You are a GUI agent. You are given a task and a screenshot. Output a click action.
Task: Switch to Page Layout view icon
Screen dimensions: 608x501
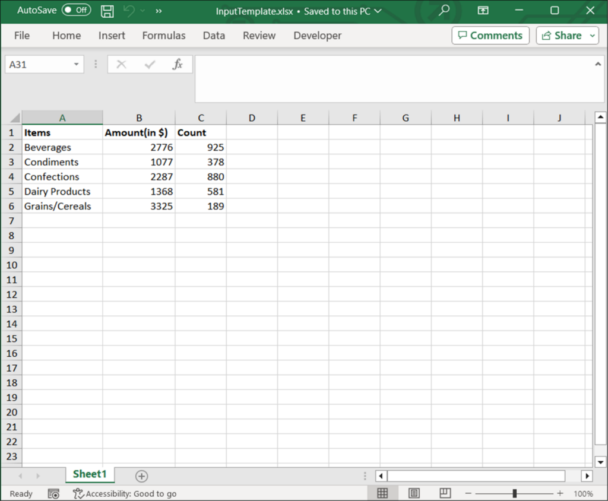coord(413,493)
